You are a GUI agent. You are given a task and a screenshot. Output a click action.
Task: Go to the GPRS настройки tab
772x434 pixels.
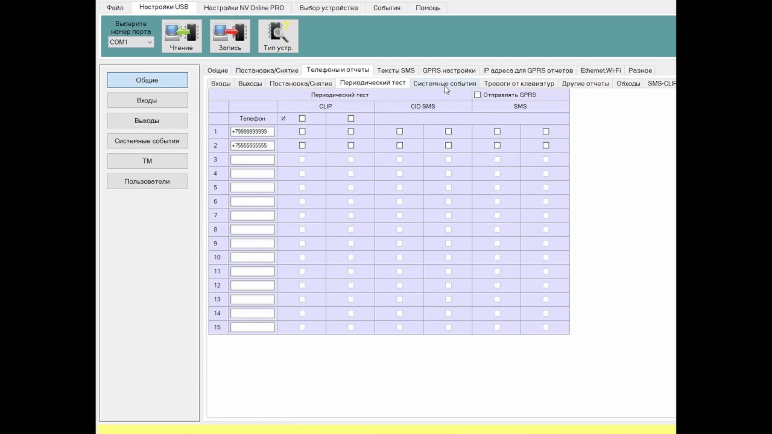(449, 71)
